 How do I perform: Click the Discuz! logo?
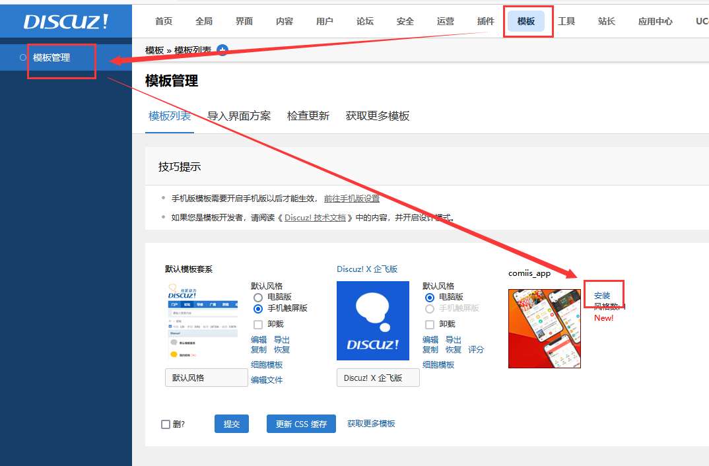(x=66, y=21)
